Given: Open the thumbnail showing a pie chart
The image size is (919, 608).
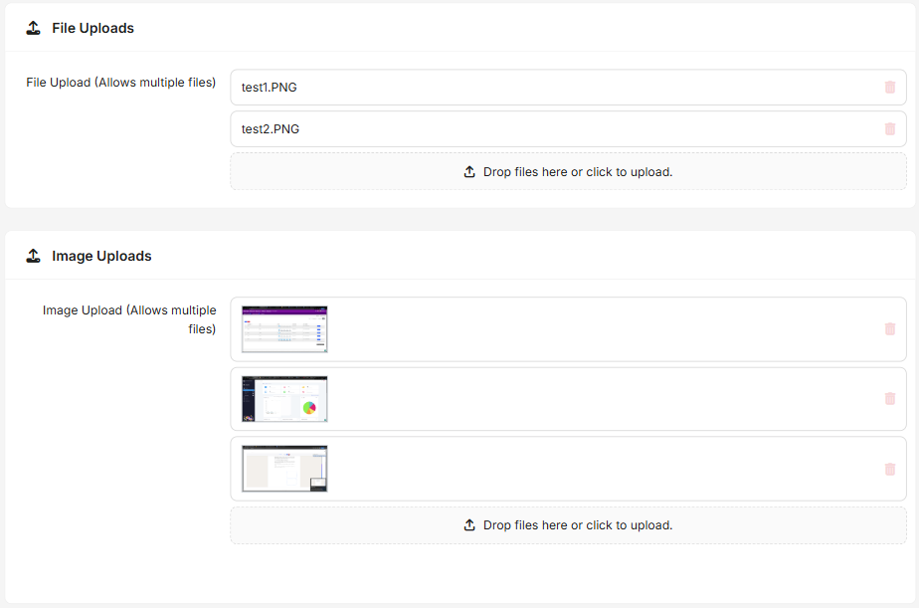Looking at the screenshot, I should [284, 399].
